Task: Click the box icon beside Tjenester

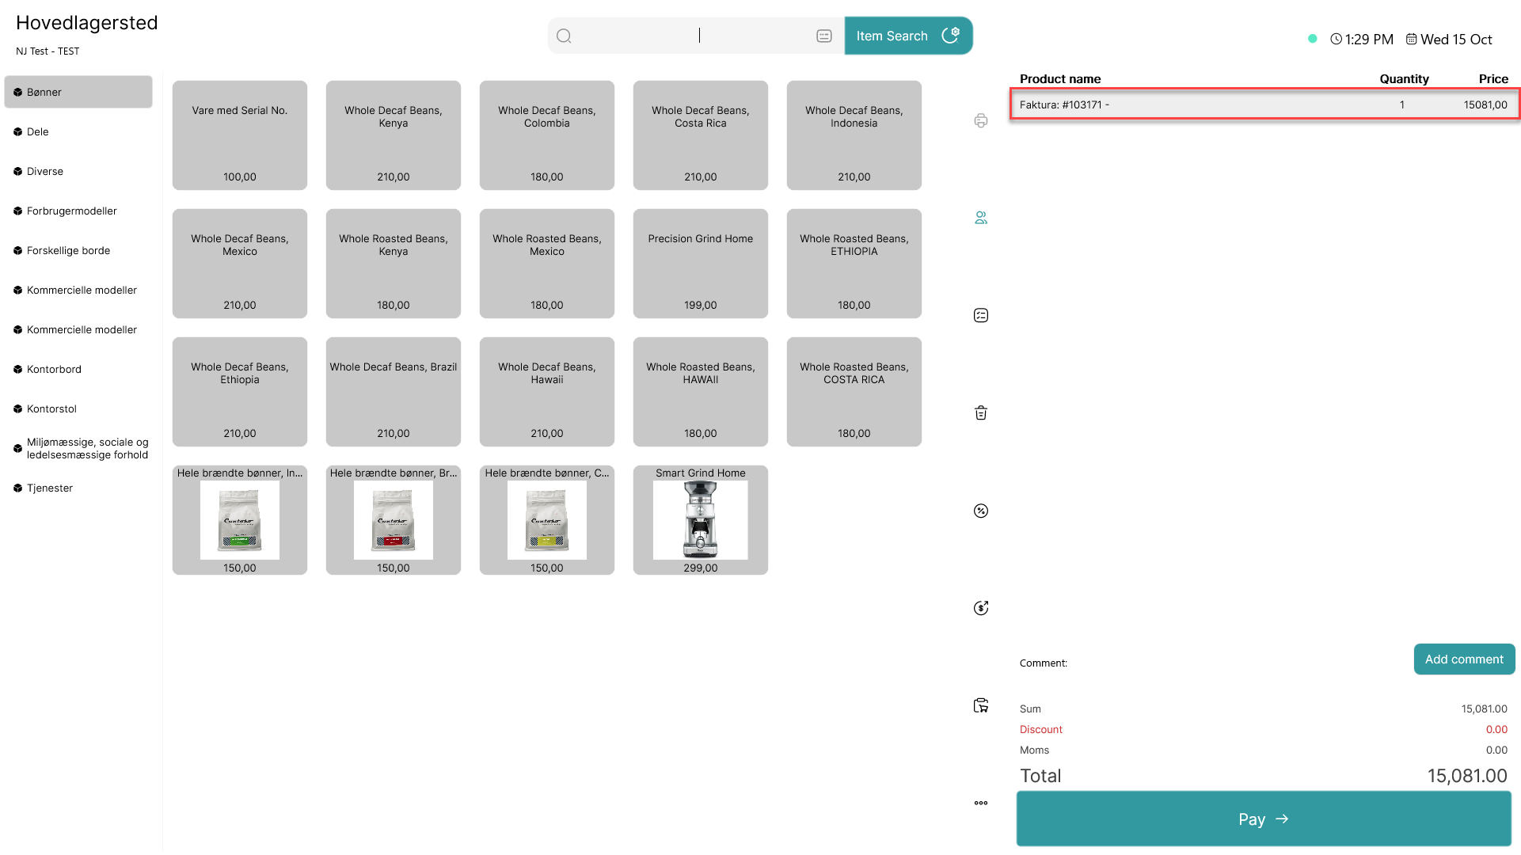Action: click(x=17, y=488)
